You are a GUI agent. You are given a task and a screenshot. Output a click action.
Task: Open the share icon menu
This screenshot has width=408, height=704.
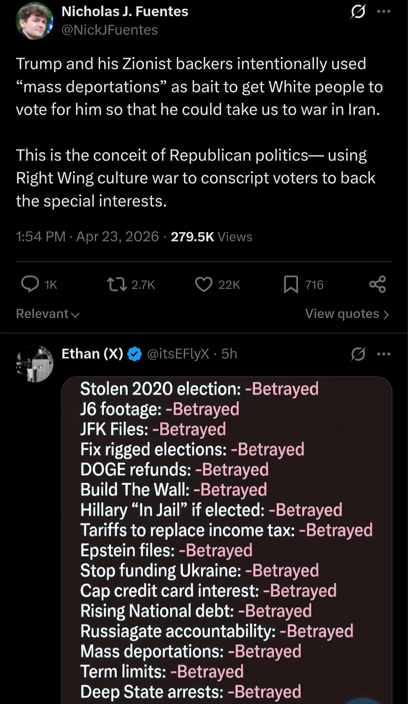click(377, 284)
